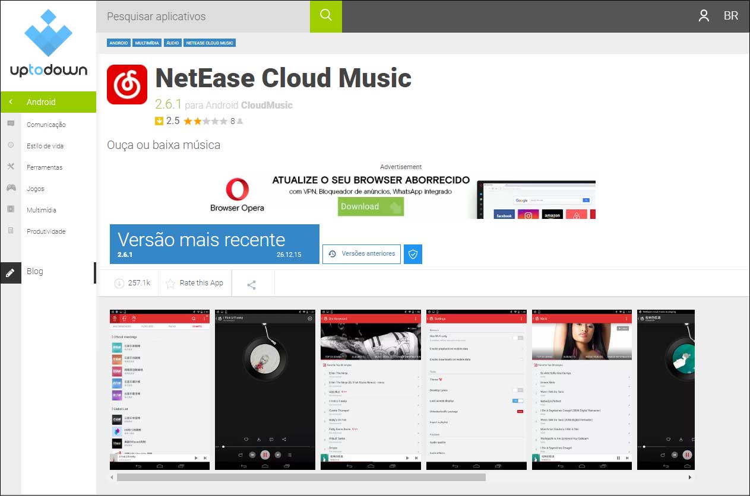The height and width of the screenshot is (496, 750).
Task: Click the Blog pencil icon
Action: point(11,273)
